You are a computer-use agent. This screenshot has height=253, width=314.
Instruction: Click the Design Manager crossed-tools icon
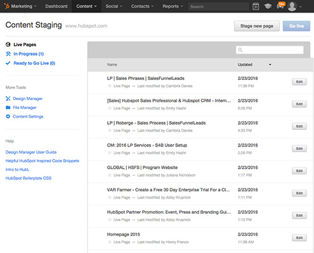pos(8,98)
